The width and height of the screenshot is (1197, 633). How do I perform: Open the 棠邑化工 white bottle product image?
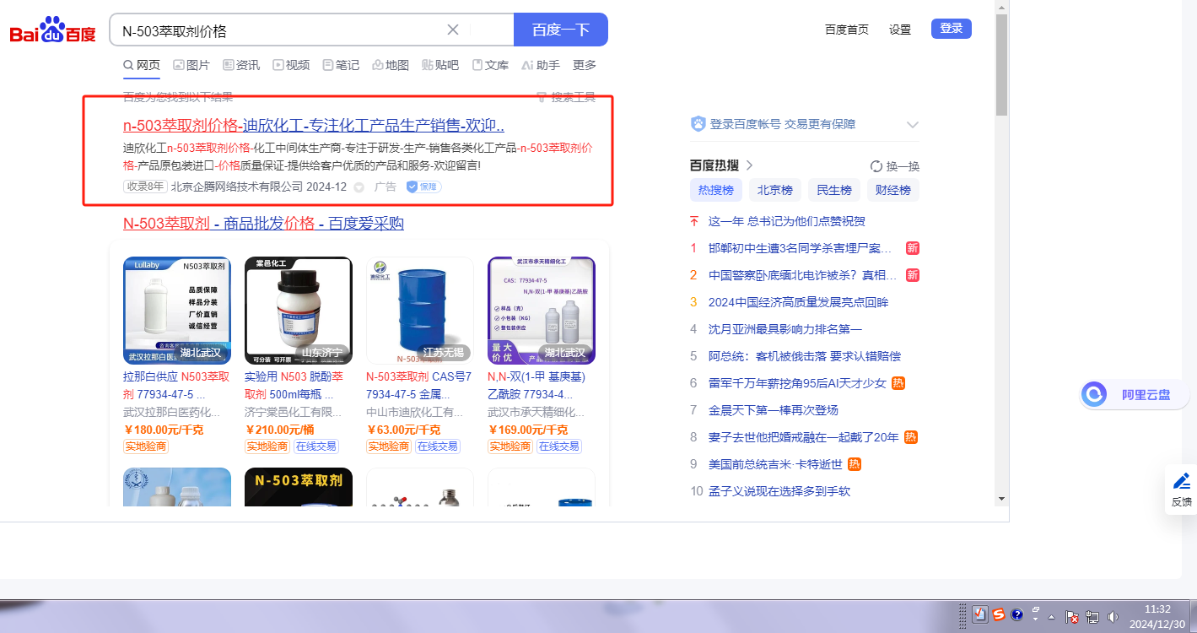[299, 311]
